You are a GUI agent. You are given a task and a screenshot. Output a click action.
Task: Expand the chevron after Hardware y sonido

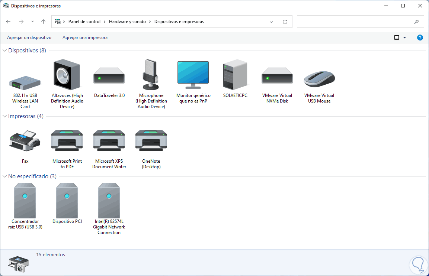point(150,22)
